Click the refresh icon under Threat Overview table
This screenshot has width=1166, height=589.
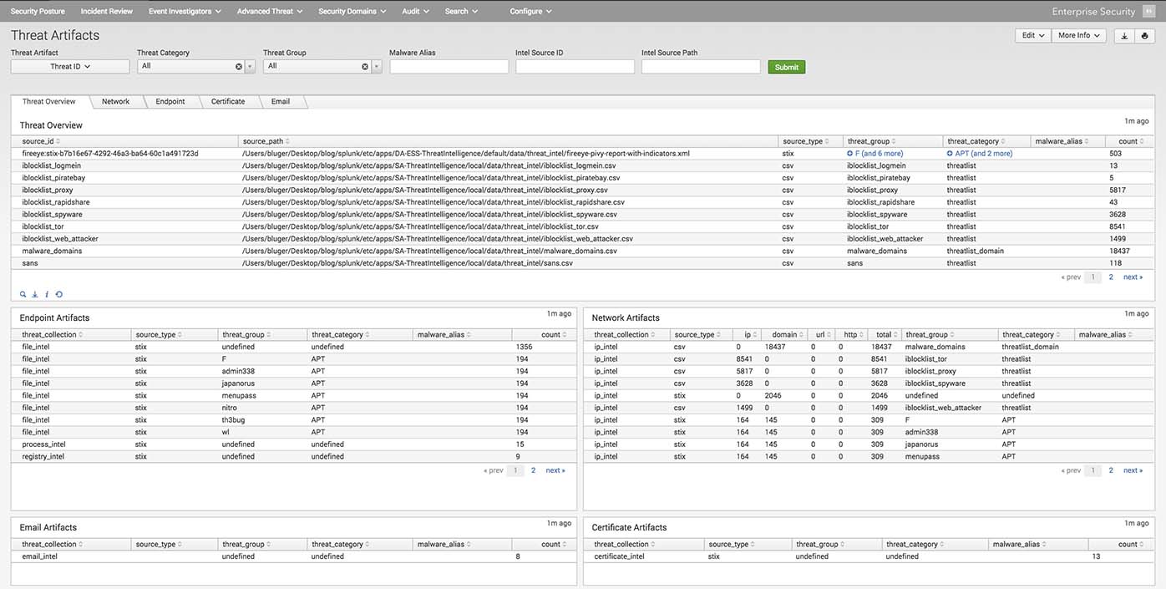(58, 294)
